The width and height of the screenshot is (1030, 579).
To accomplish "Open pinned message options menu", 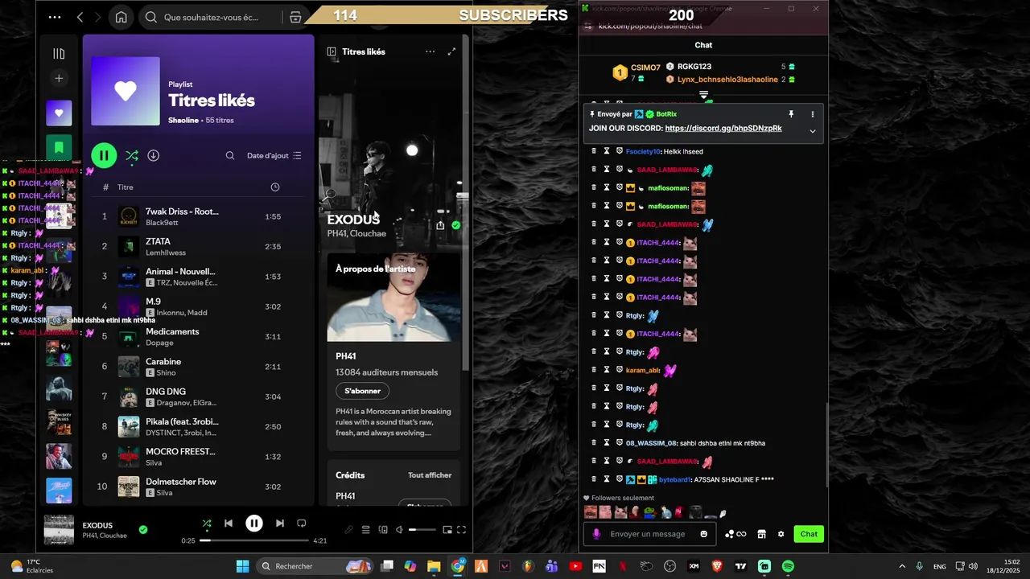I will pos(812,114).
